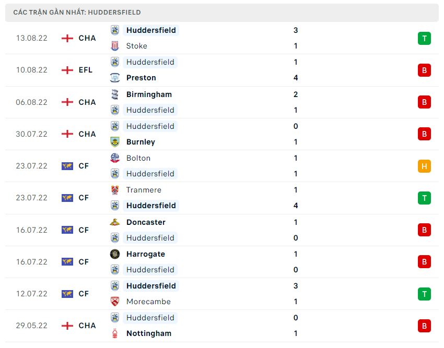The width and height of the screenshot is (444, 348).
Task: Click the green T badge for Stoke match
Action: [x=424, y=38]
